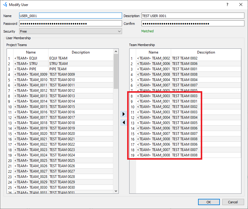This screenshot has width=248, height=209.
Task: Click the scroll-up arrow on Project Teams list
Action: tap(116, 51)
